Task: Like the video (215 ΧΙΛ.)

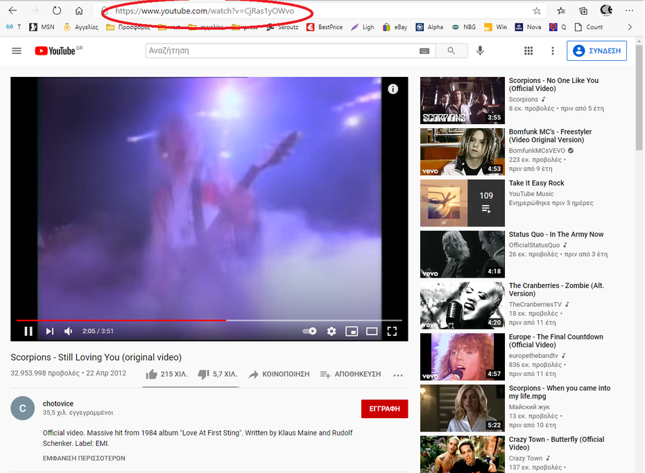Action: tap(166, 375)
